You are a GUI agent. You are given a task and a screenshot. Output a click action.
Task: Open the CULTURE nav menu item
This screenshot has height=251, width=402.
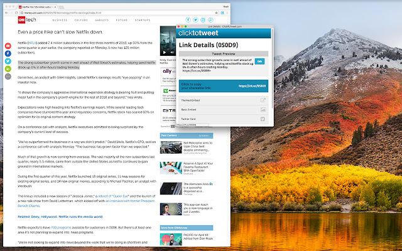click(81, 20)
